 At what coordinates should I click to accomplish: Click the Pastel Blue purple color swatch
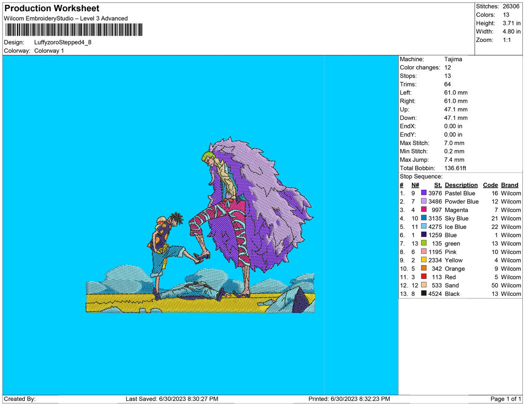coord(424,194)
